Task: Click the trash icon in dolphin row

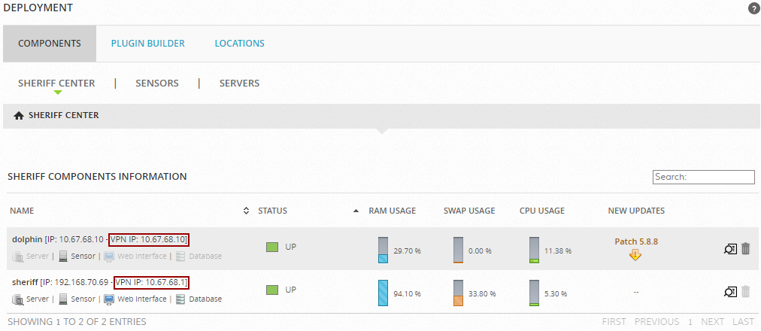Action: tap(745, 248)
